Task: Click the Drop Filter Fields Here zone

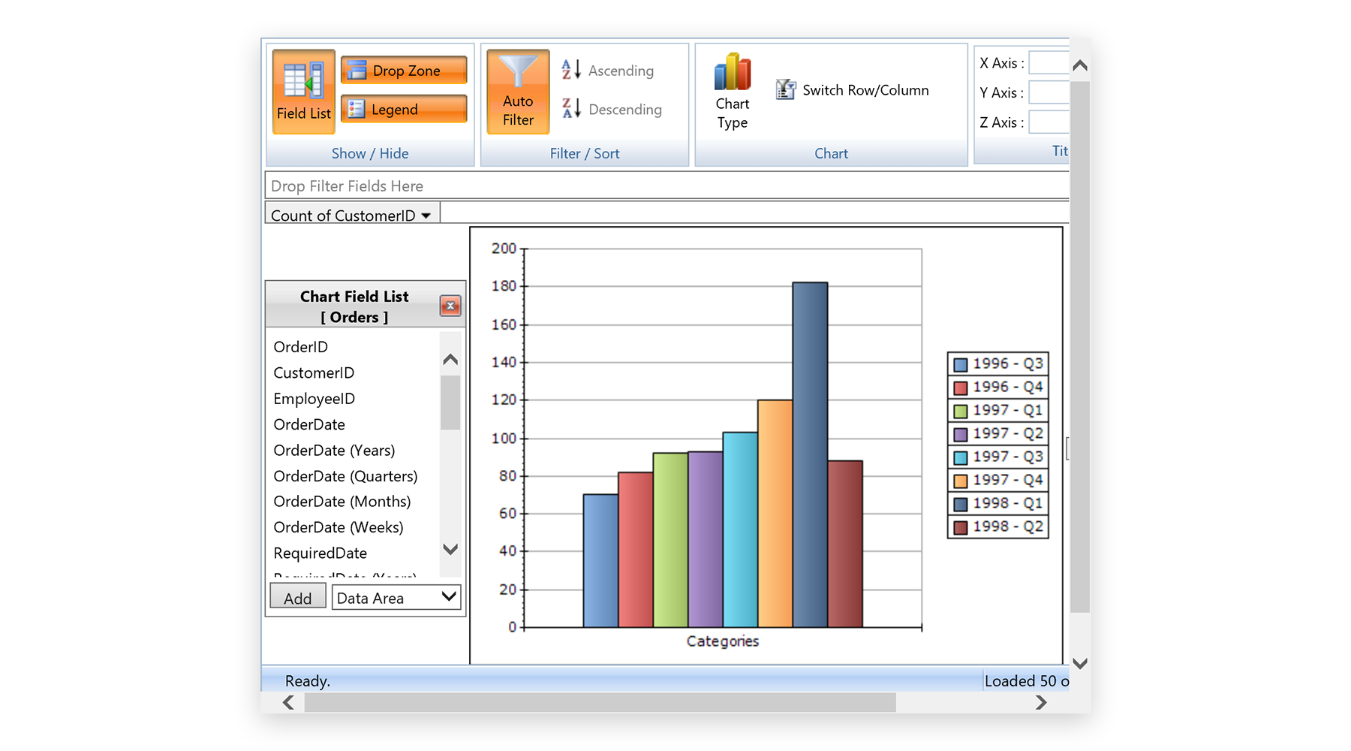Action: click(x=665, y=185)
